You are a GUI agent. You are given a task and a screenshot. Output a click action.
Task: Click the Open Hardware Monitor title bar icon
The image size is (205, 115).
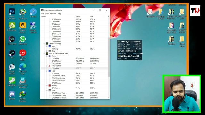[x=42, y=10]
